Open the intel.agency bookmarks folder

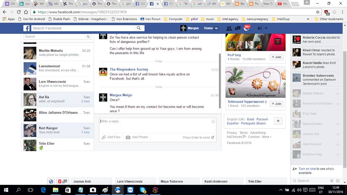click(x=228, y=19)
